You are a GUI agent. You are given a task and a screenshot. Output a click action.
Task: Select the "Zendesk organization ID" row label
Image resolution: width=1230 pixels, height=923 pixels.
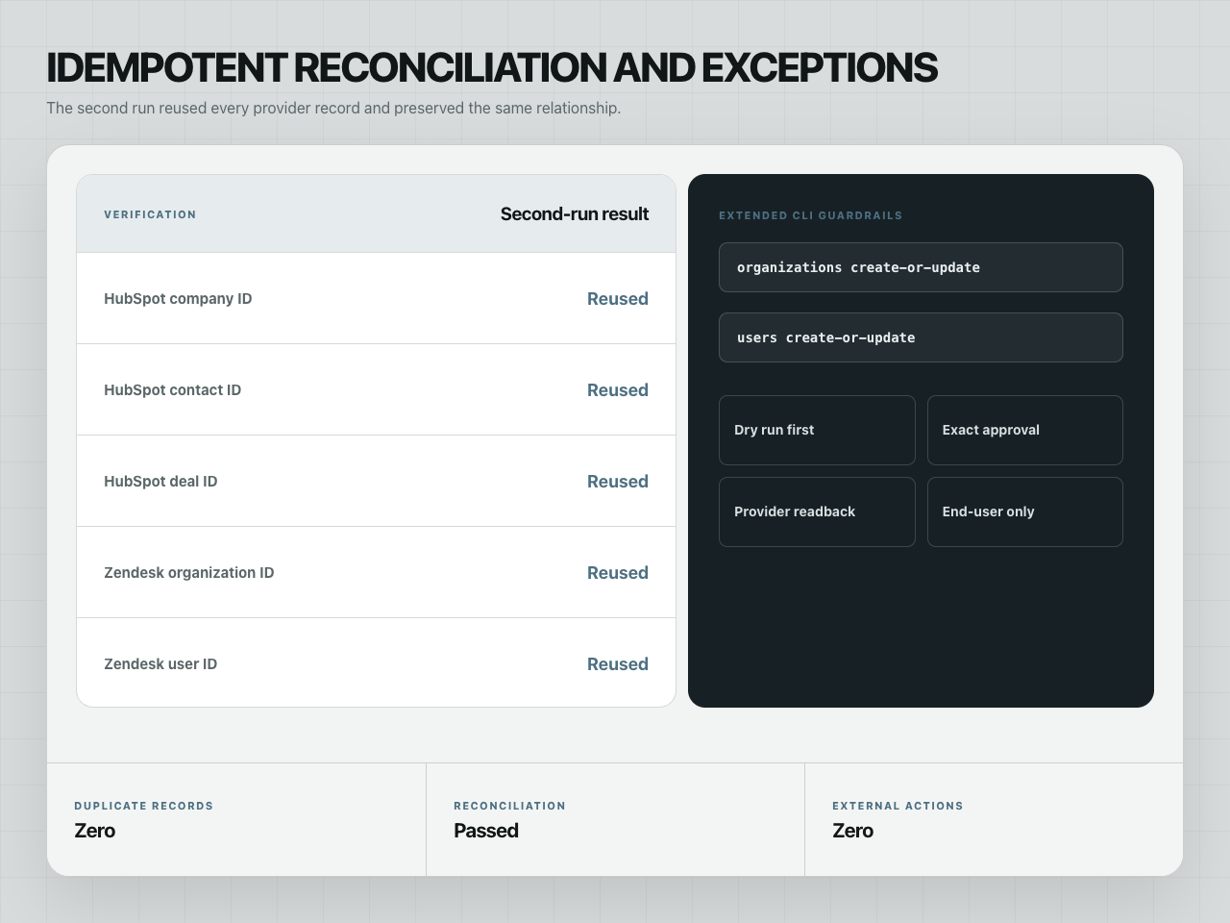pos(188,572)
